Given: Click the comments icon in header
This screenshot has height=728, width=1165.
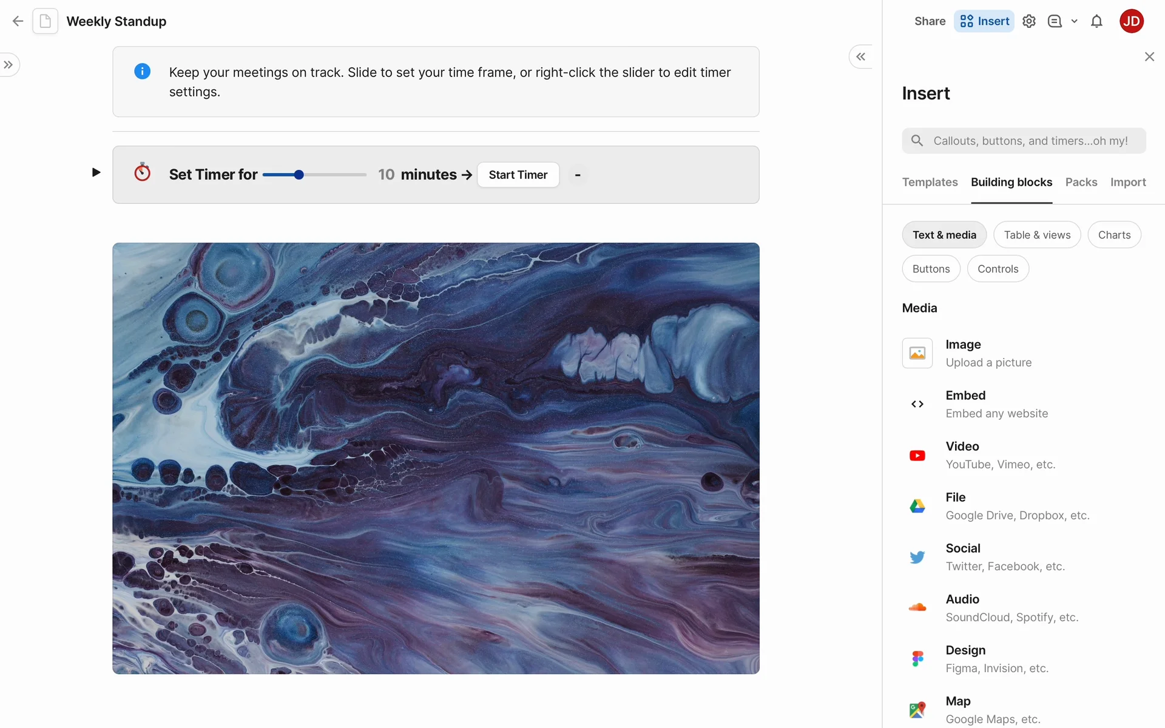Looking at the screenshot, I should 1055,21.
